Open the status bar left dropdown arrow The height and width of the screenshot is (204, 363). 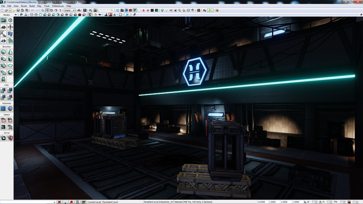[54, 202]
